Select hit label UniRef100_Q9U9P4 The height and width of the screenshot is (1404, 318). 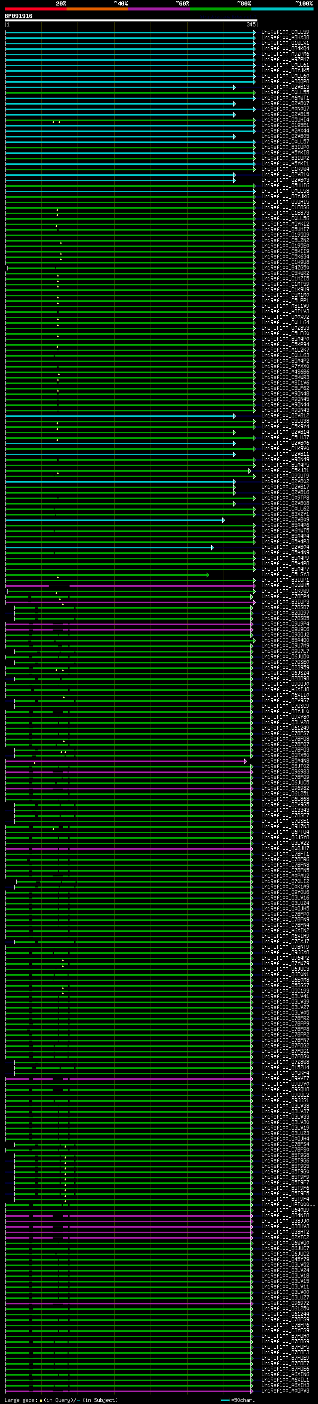[x=285, y=624]
